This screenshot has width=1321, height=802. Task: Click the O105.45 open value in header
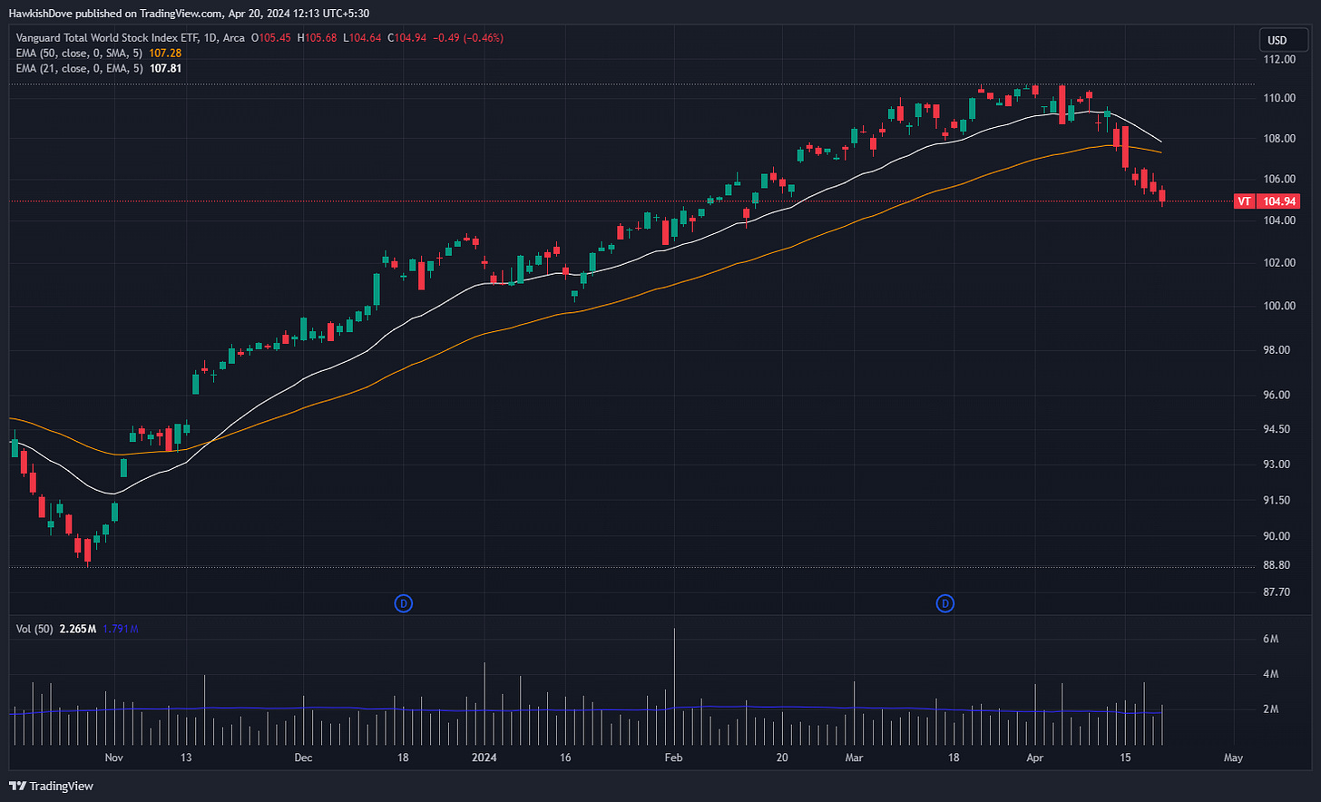coord(271,38)
